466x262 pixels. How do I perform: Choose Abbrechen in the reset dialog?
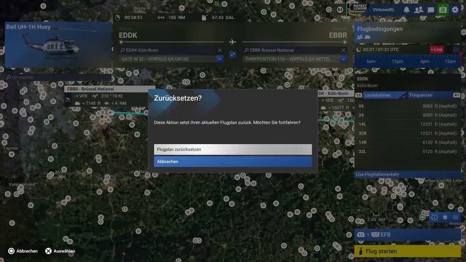[x=233, y=162]
